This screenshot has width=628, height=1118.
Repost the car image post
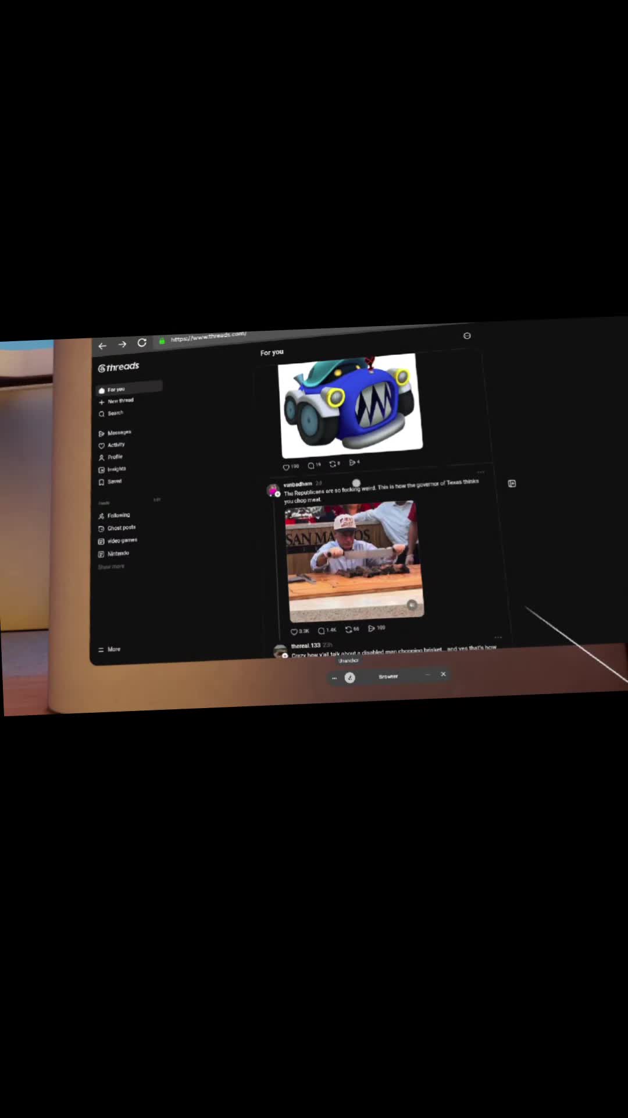pos(334,464)
